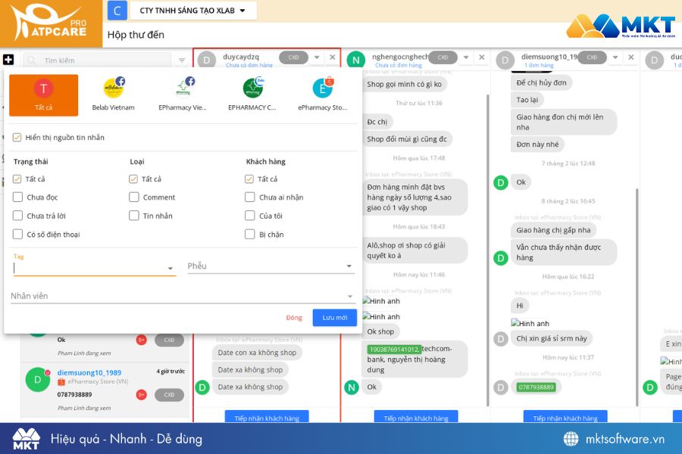Image resolution: width=682 pixels, height=454 pixels.
Task: Click CXĐ badge in nghengocnghech chat header
Action: [443, 58]
